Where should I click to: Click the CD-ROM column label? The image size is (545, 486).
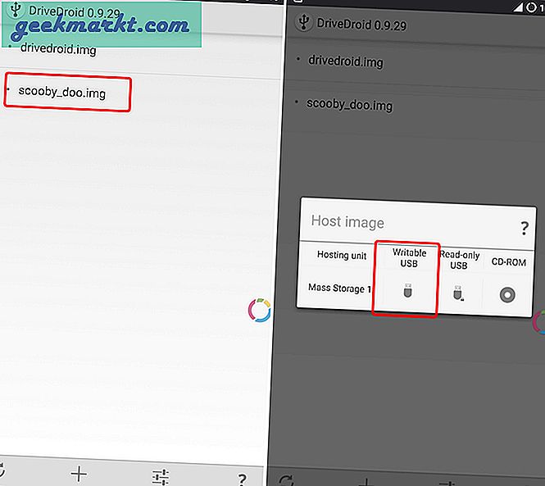[x=508, y=262]
